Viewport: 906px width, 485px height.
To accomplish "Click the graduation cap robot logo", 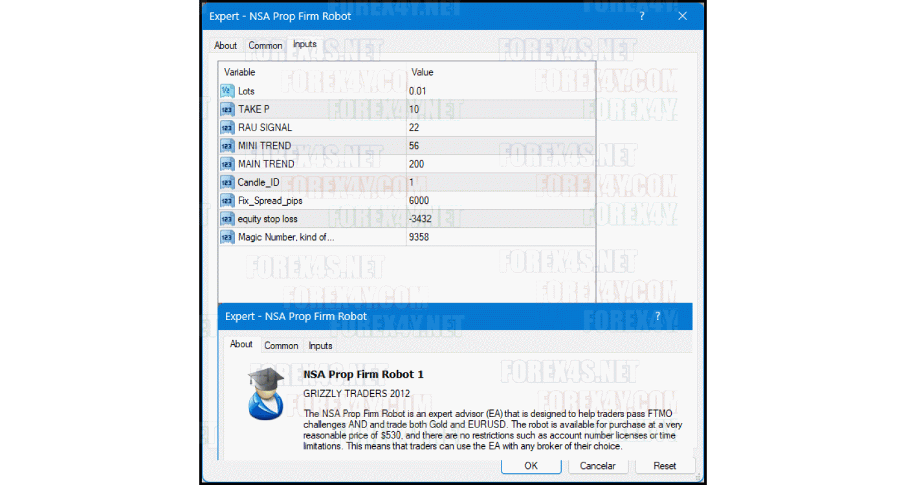I will click(x=265, y=394).
